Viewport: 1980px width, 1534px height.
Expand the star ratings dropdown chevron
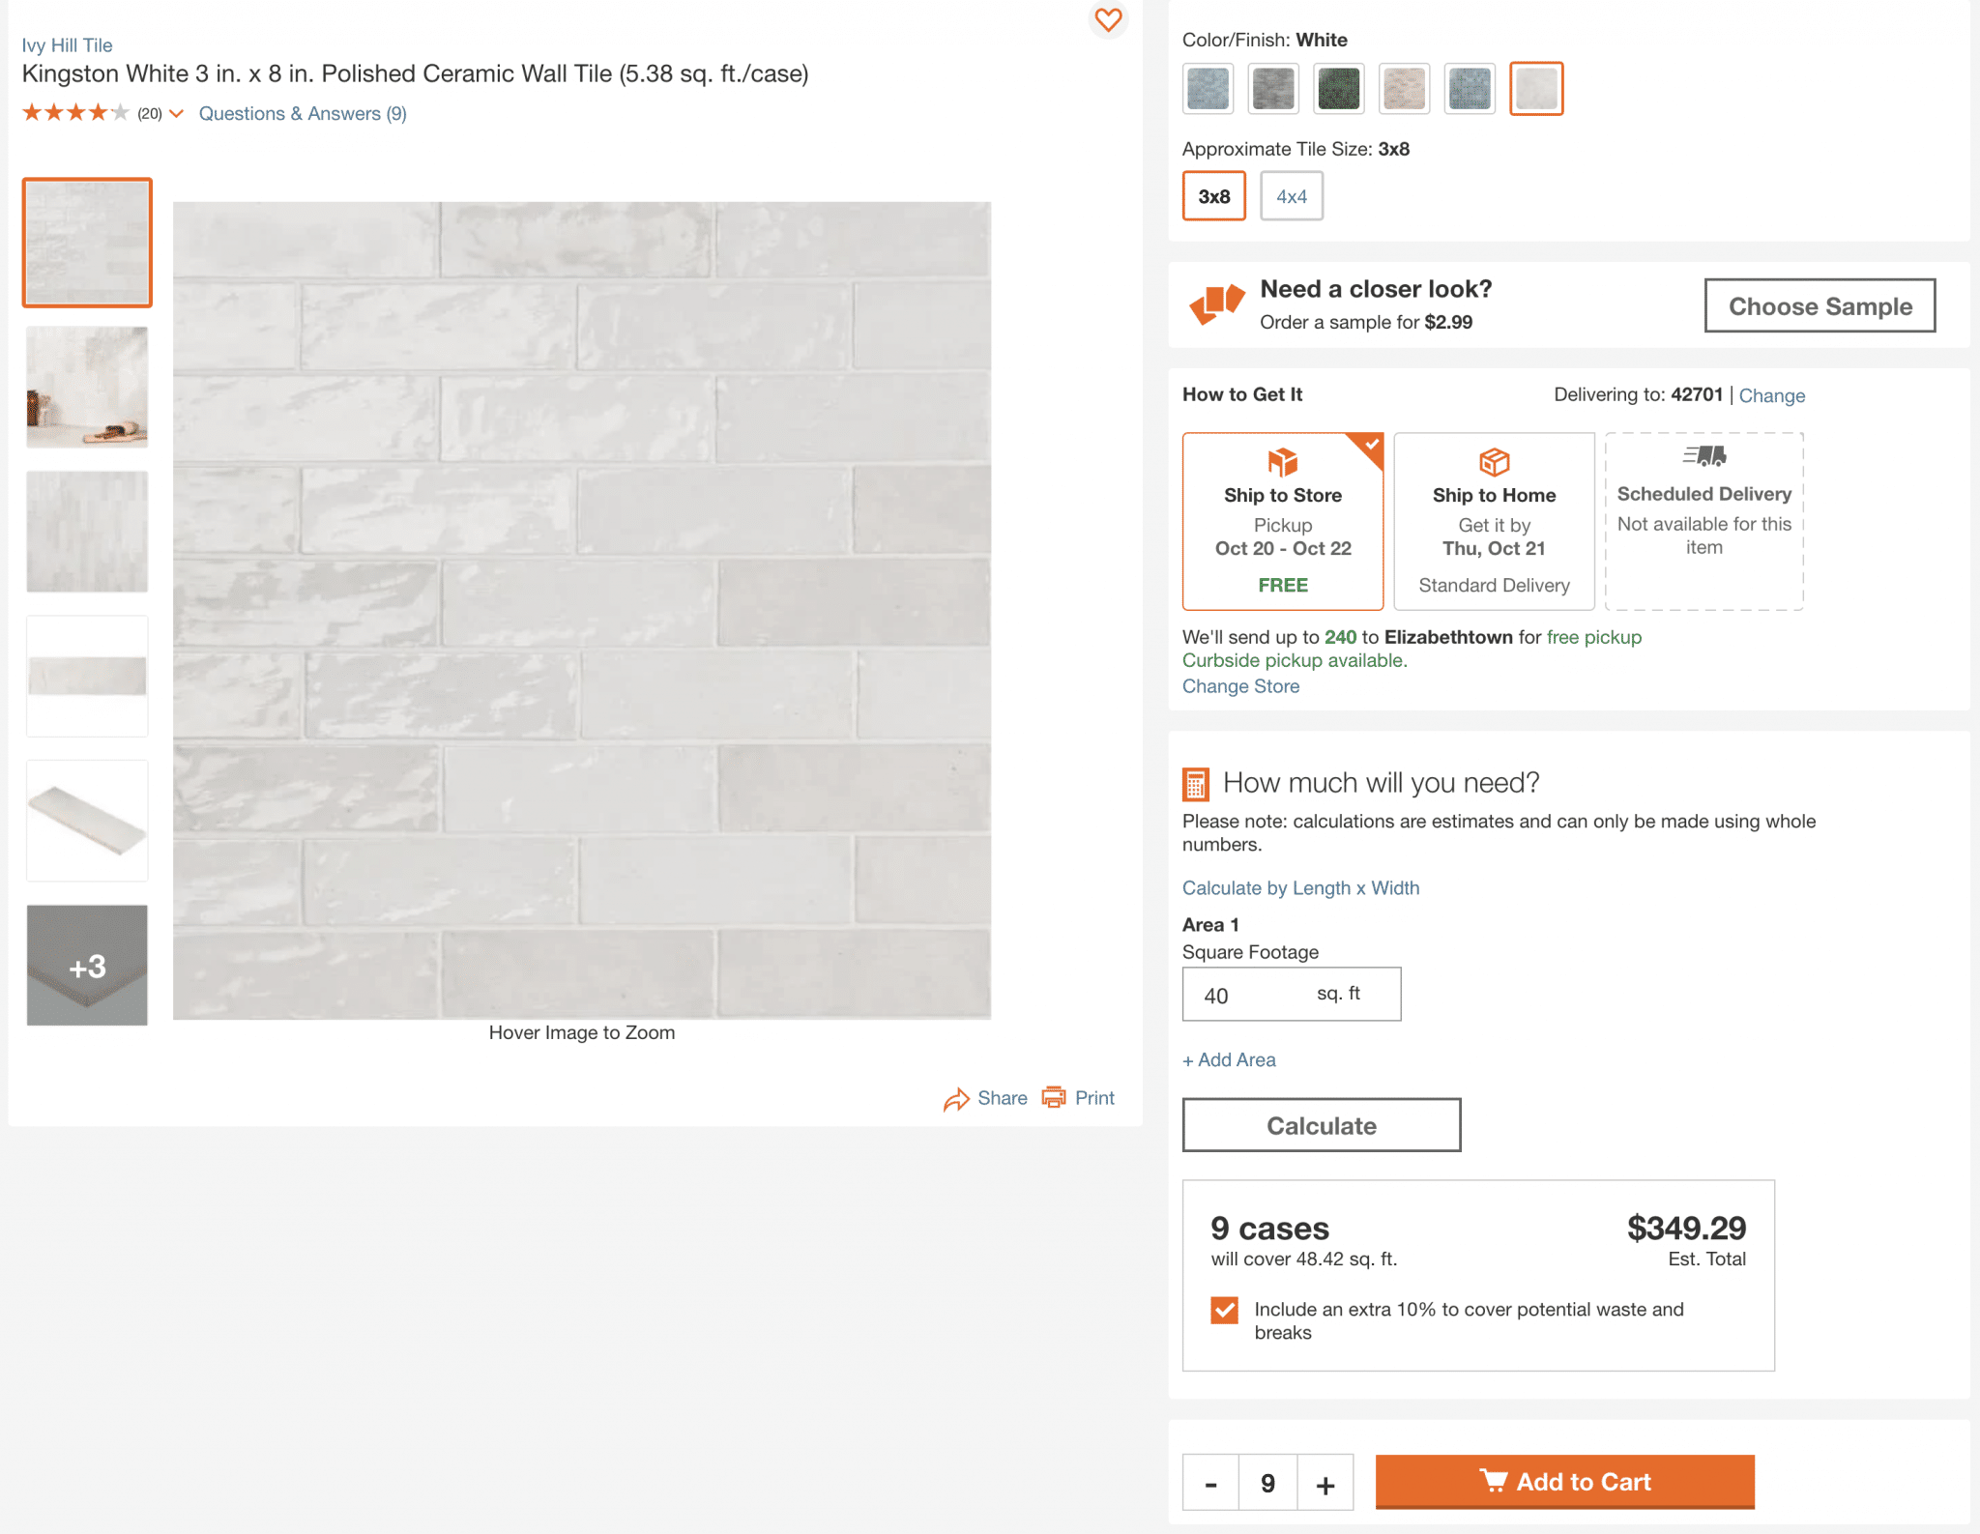[x=176, y=114]
